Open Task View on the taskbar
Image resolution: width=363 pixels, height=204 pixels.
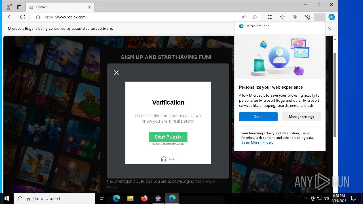[102, 198]
